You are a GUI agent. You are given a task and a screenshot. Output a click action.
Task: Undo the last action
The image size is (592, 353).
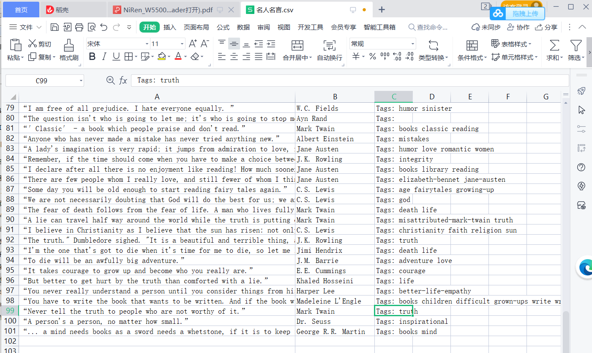click(104, 27)
